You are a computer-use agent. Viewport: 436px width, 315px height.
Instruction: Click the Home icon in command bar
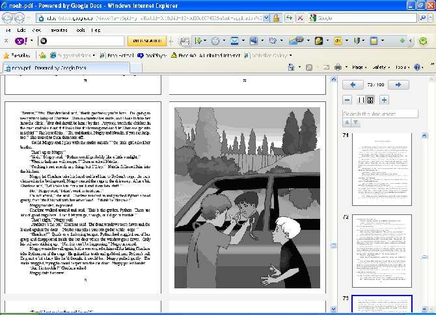coord(291,67)
